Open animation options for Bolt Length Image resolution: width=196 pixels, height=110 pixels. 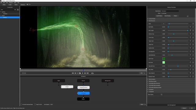(x=190, y=31)
